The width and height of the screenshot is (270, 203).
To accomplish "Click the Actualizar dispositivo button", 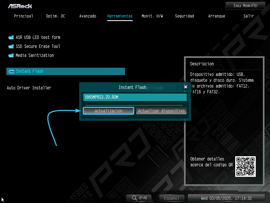I will 161,111.
